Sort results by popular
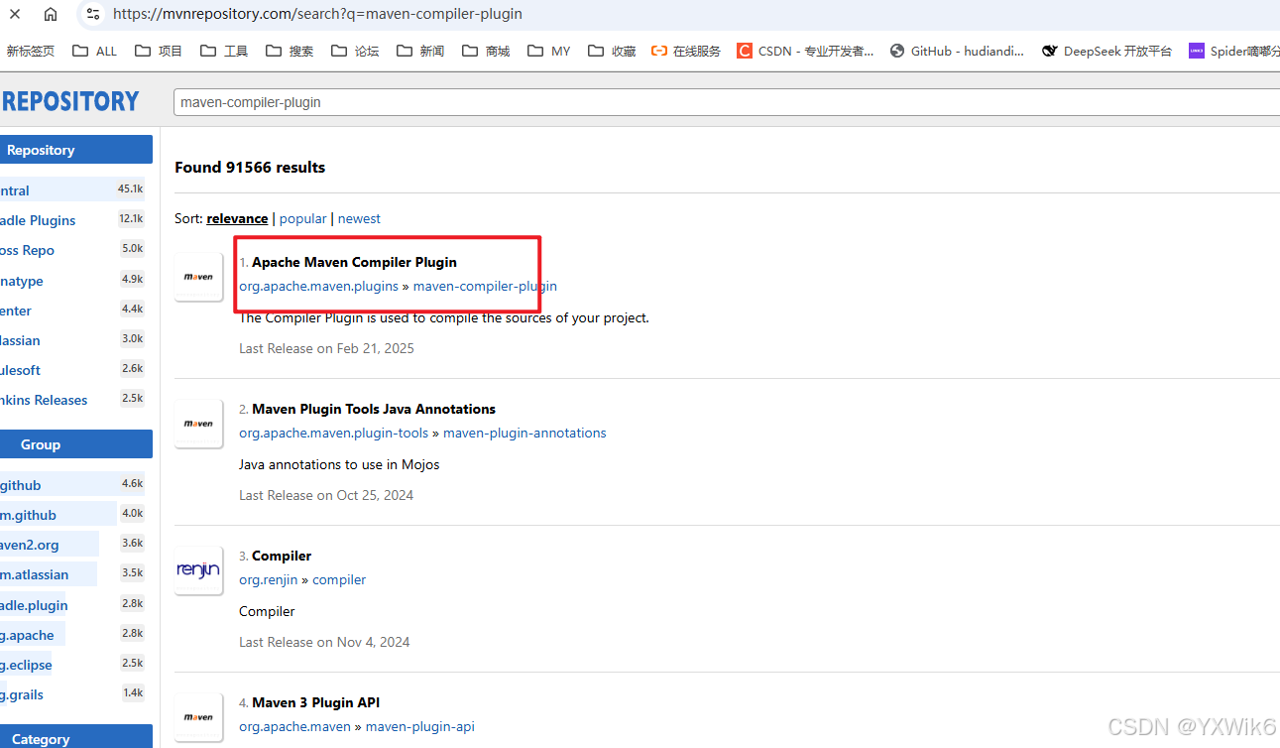This screenshot has width=1280, height=748. pos(302,218)
